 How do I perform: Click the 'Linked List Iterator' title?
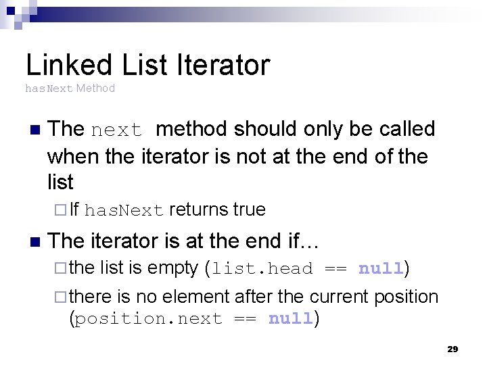click(x=148, y=65)
